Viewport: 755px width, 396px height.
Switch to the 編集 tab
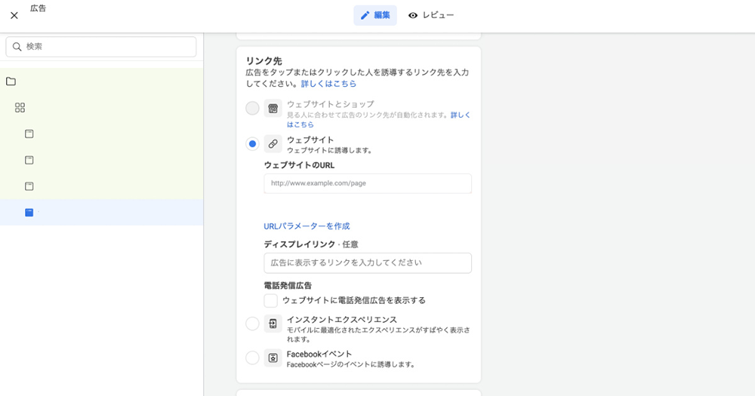coord(375,15)
